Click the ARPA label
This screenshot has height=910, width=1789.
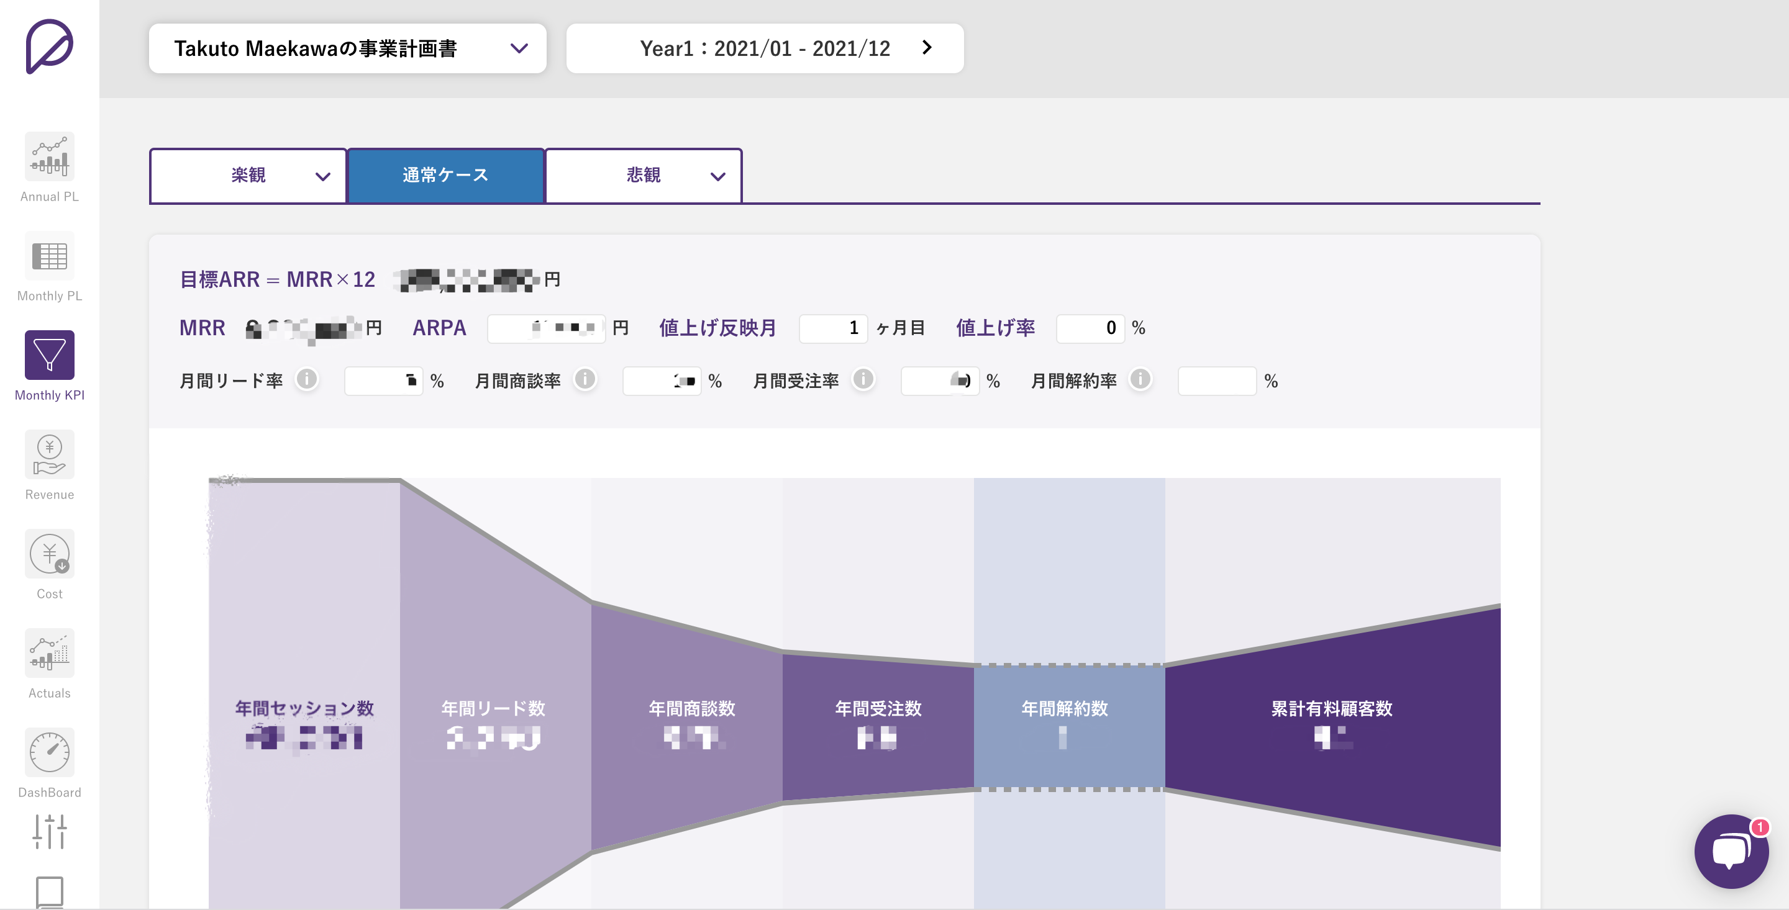click(440, 328)
